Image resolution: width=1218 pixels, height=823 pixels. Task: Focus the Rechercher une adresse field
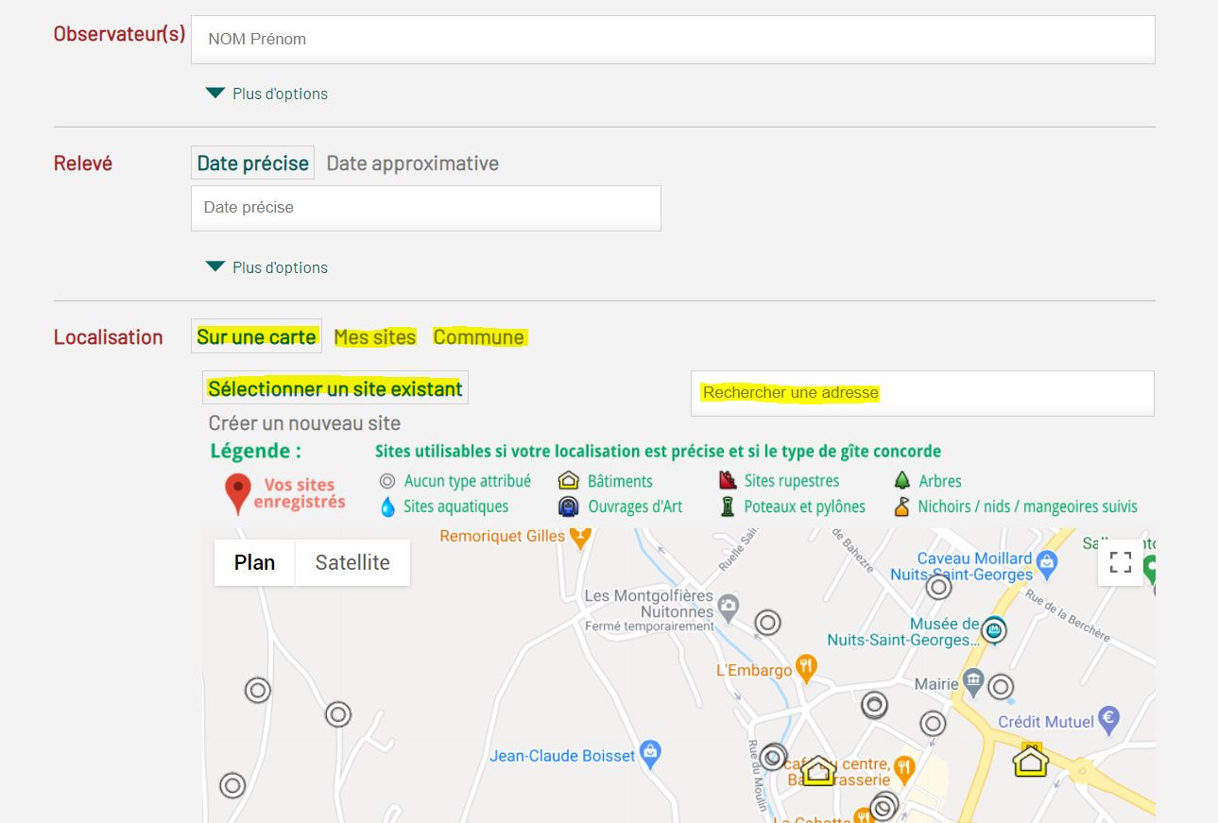click(921, 393)
